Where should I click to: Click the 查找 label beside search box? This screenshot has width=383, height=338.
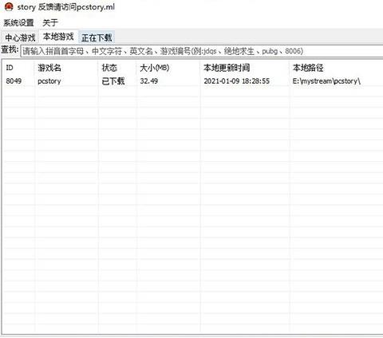coord(10,49)
